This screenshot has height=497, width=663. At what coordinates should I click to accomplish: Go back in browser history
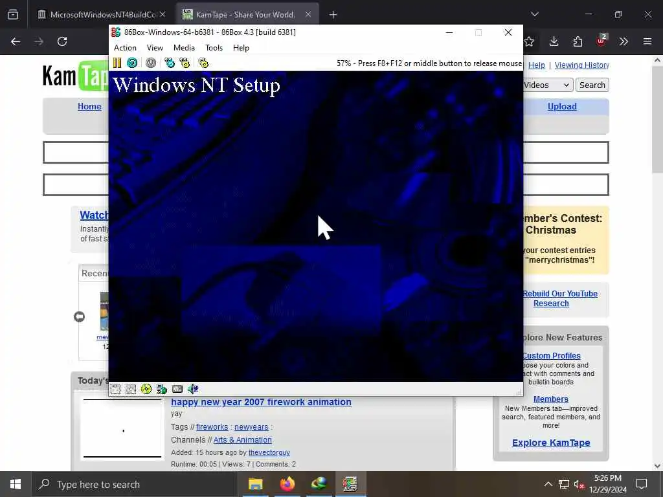pyautogui.click(x=16, y=41)
